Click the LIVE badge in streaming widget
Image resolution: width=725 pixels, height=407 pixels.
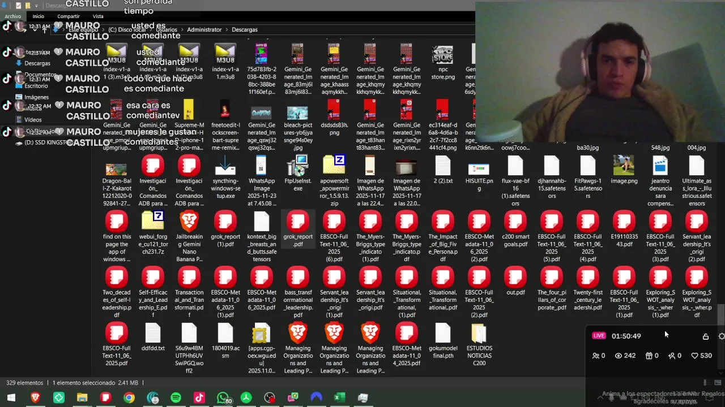pyautogui.click(x=599, y=336)
